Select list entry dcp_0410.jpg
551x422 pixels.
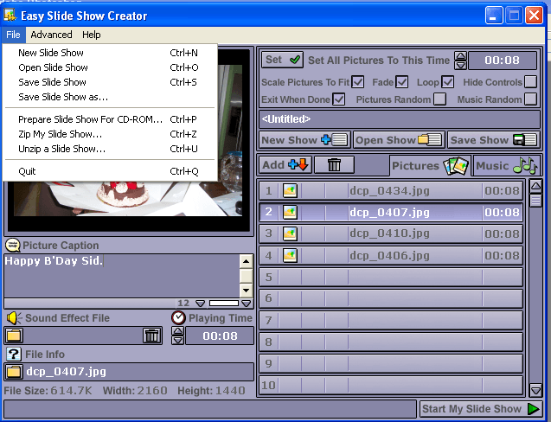(390, 233)
